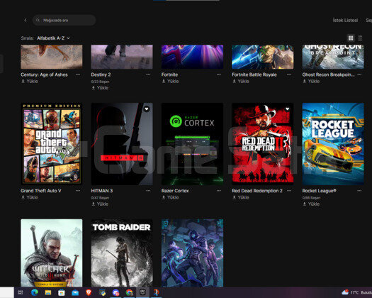Select the Razer Cortex cover art
This screenshot has height=298, width=372.
[x=193, y=144]
